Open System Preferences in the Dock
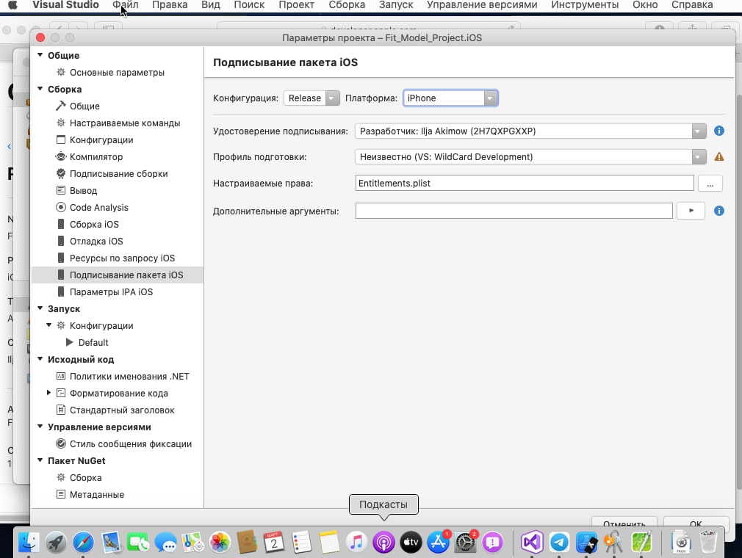Screen dimensions: 742x558 click(465, 542)
